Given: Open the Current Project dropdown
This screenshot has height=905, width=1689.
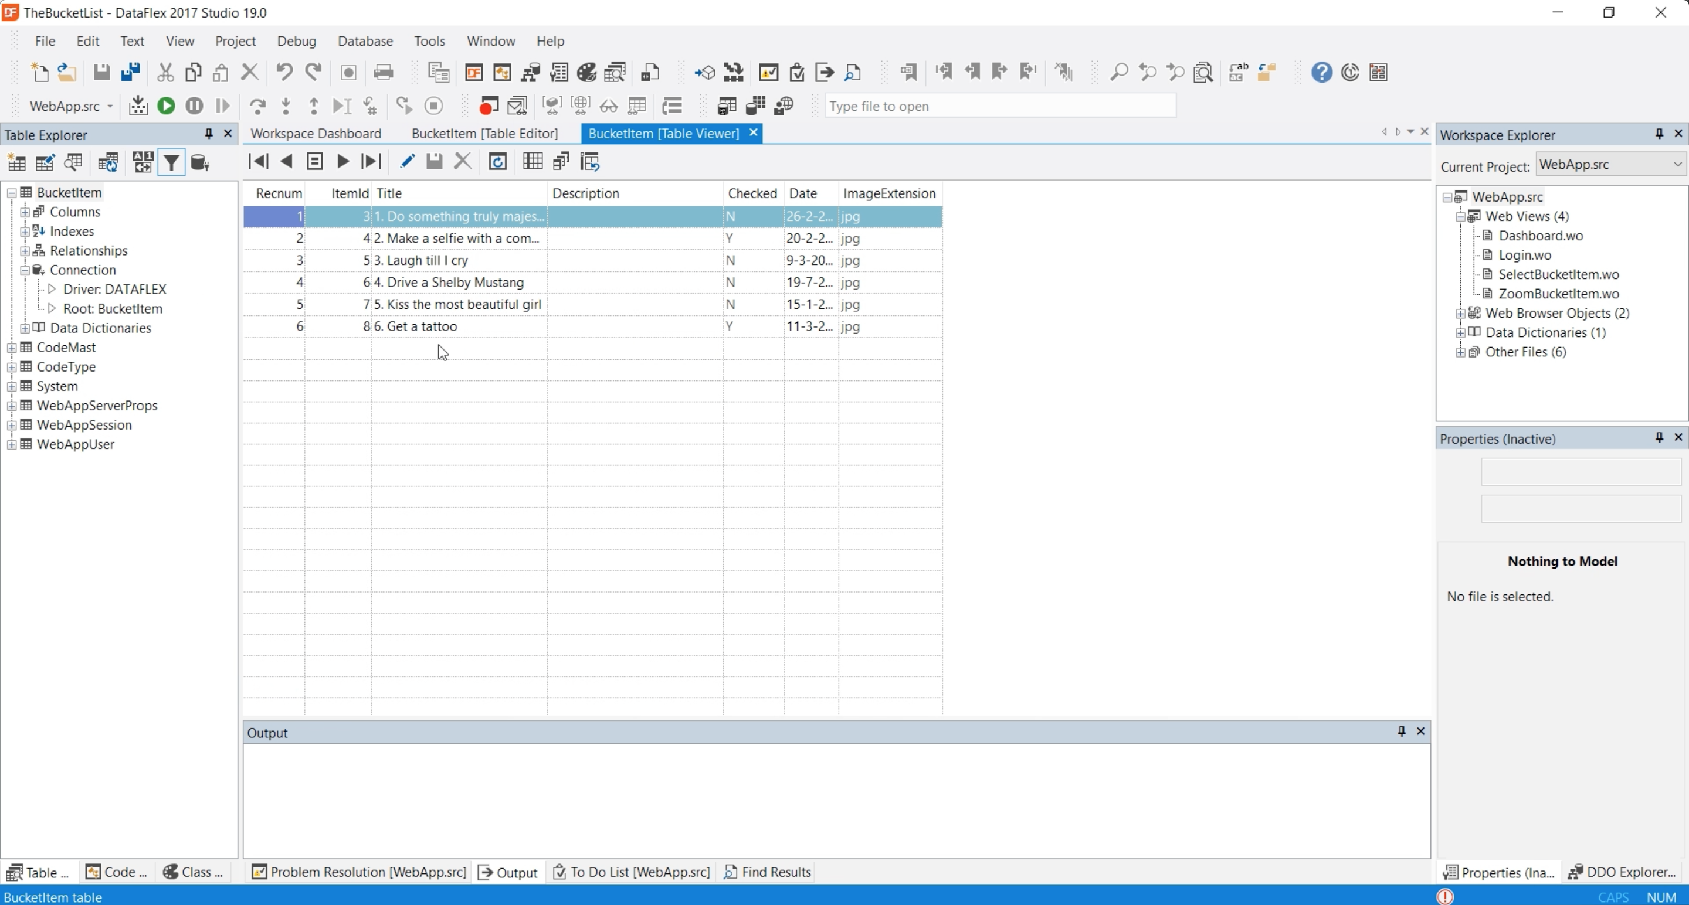Looking at the screenshot, I should [x=1677, y=165].
